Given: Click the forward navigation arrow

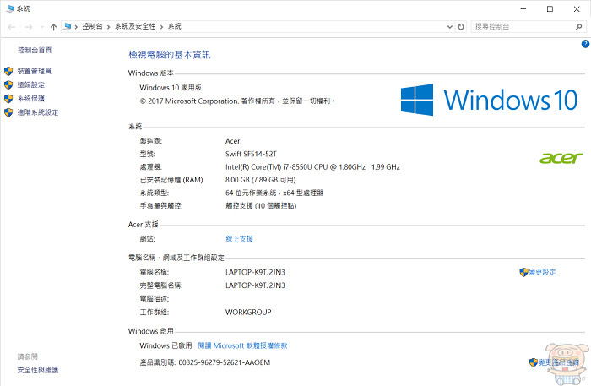Looking at the screenshot, I should point(29,27).
